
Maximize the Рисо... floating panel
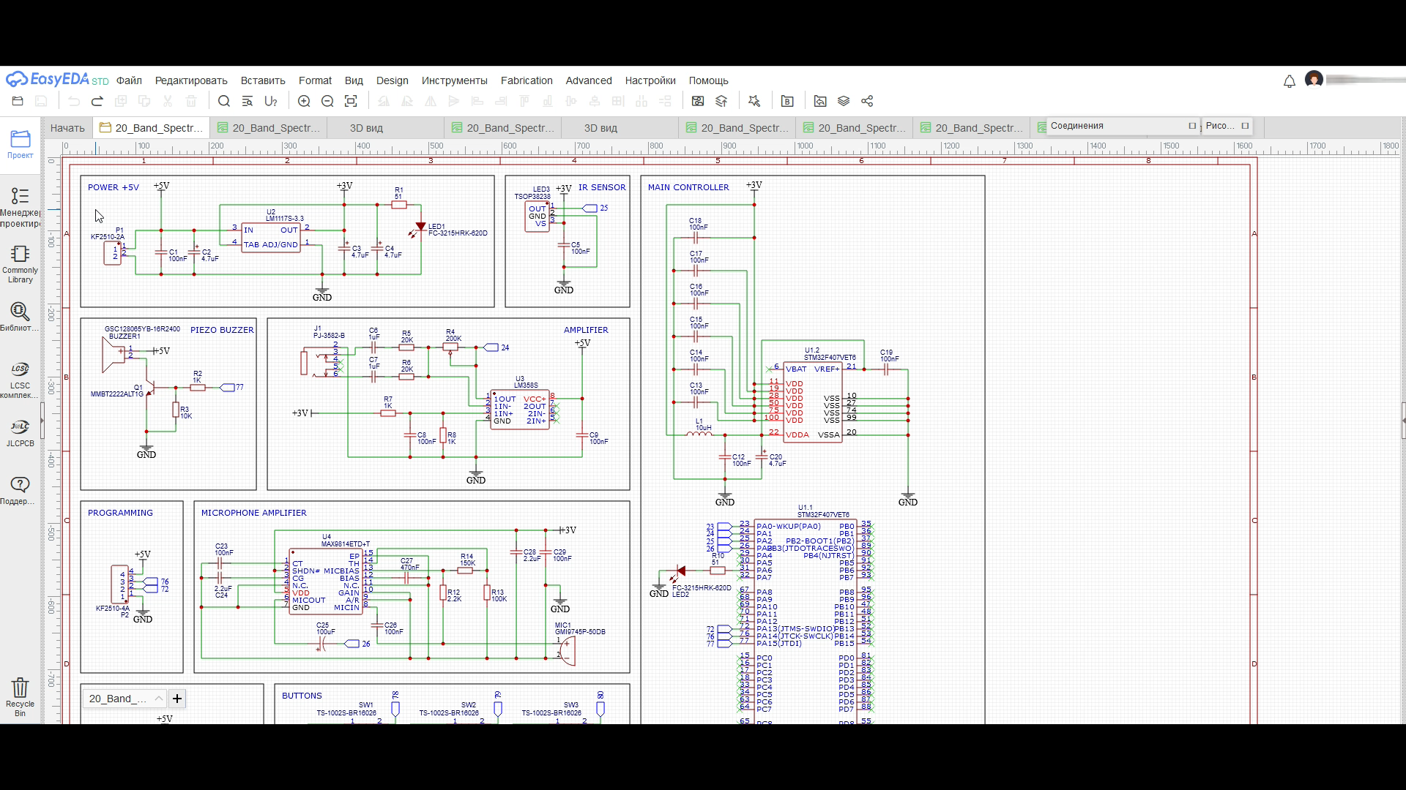[x=1245, y=126]
